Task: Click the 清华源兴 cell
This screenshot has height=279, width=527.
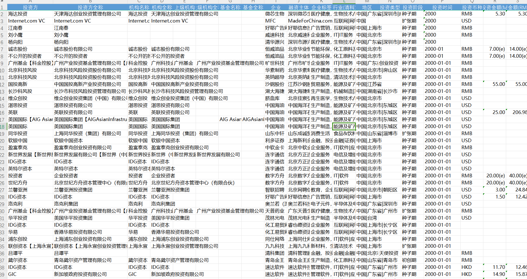Action: 276,42
